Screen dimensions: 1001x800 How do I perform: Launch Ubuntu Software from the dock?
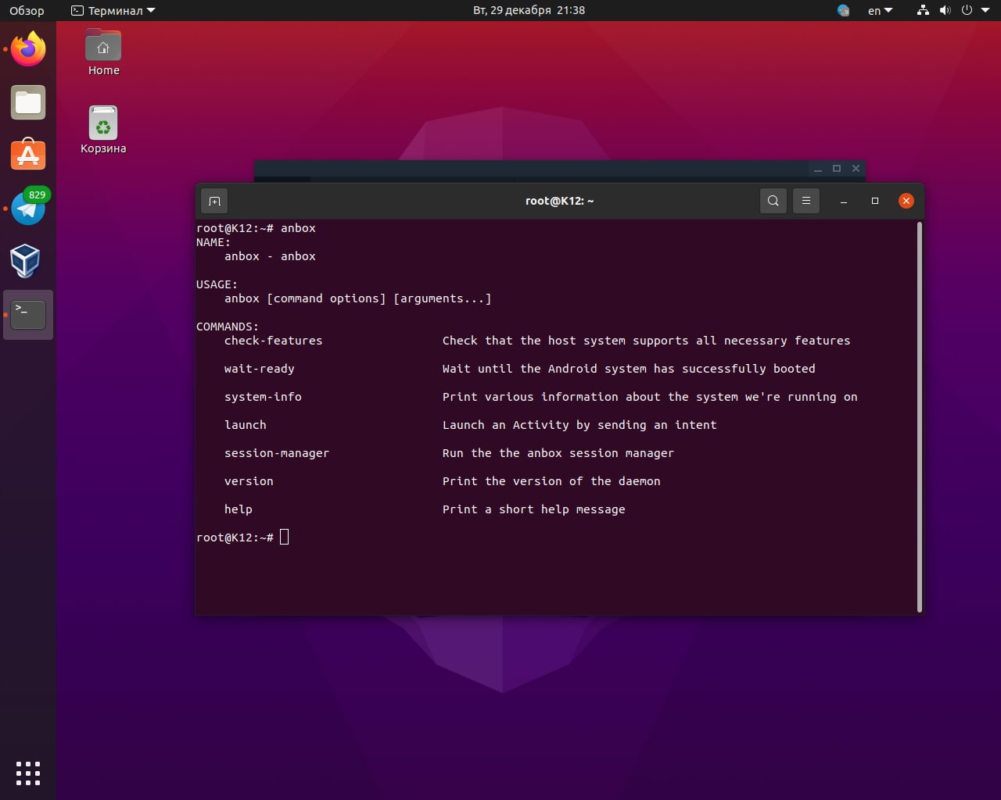28,155
